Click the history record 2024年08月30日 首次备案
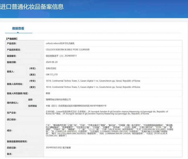Image resolution: width=188 pixels, height=159 pixels. click(58, 148)
